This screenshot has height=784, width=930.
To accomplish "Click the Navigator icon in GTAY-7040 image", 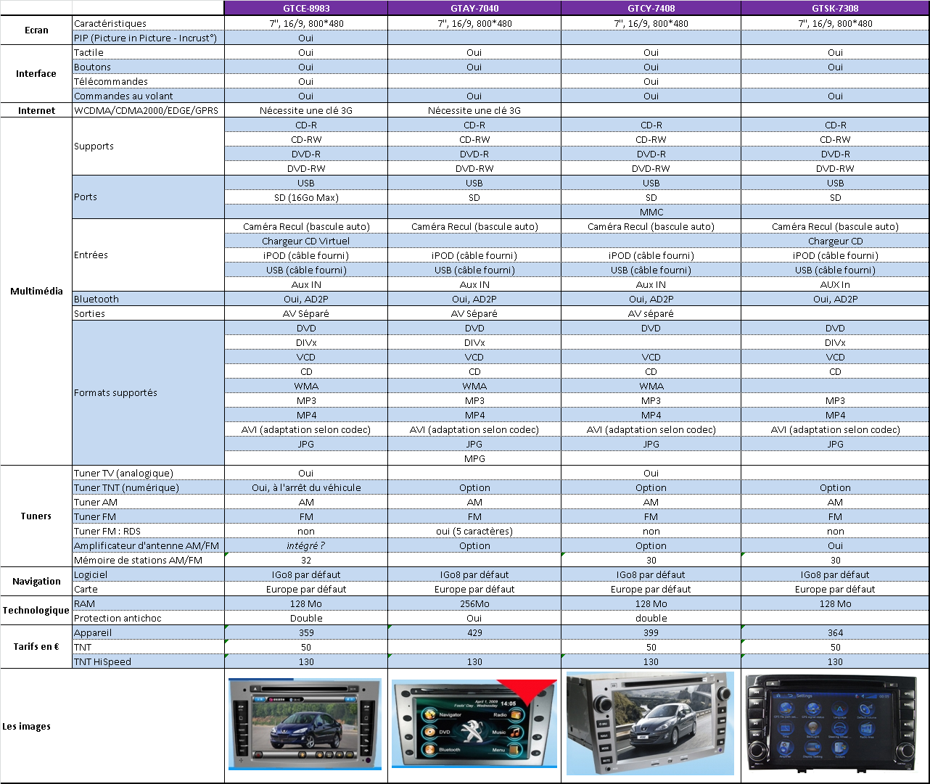I will (x=429, y=714).
